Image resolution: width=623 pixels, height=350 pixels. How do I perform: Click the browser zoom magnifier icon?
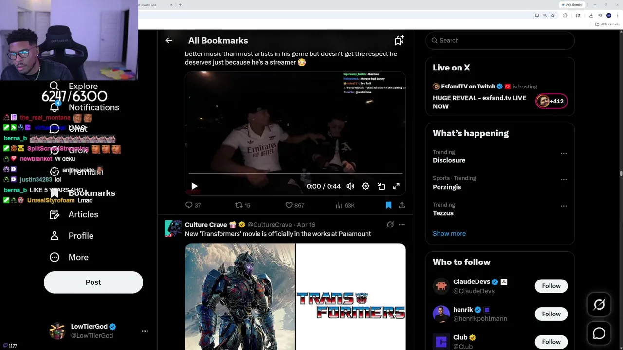545,15
